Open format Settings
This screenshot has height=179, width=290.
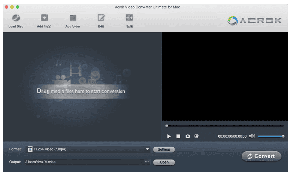[x=164, y=150]
